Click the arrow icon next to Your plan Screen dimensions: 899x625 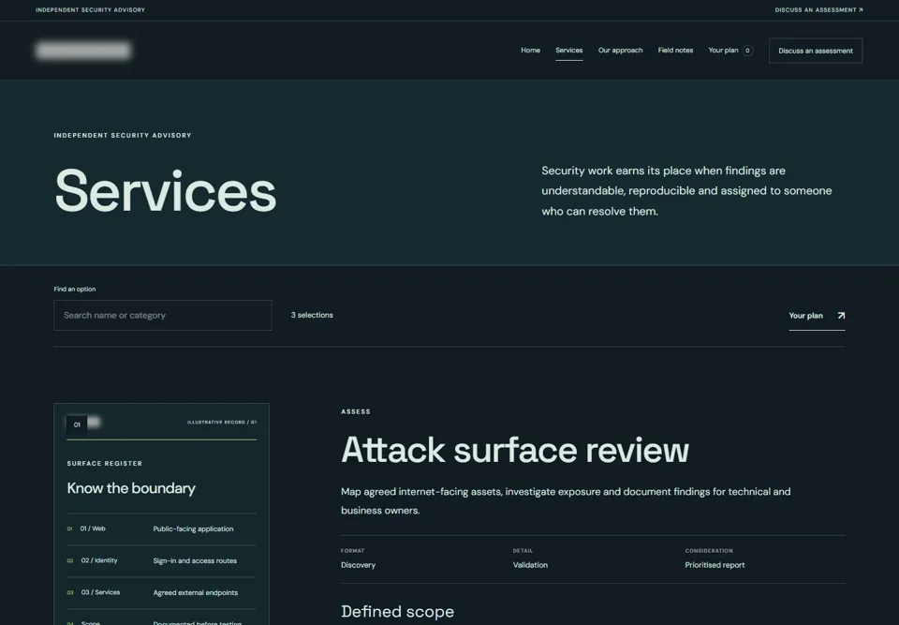(x=841, y=316)
